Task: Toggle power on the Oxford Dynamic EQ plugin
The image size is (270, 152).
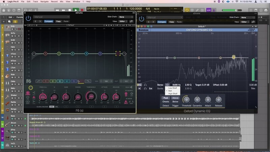Action: pyautogui.click(x=141, y=19)
